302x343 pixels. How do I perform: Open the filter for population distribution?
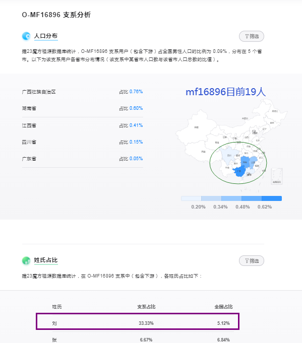(x=252, y=36)
